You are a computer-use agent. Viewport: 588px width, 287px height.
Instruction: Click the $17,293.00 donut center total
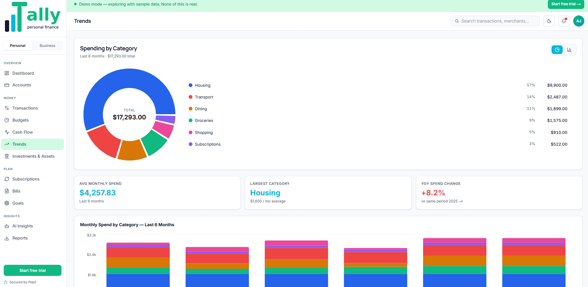coord(129,117)
